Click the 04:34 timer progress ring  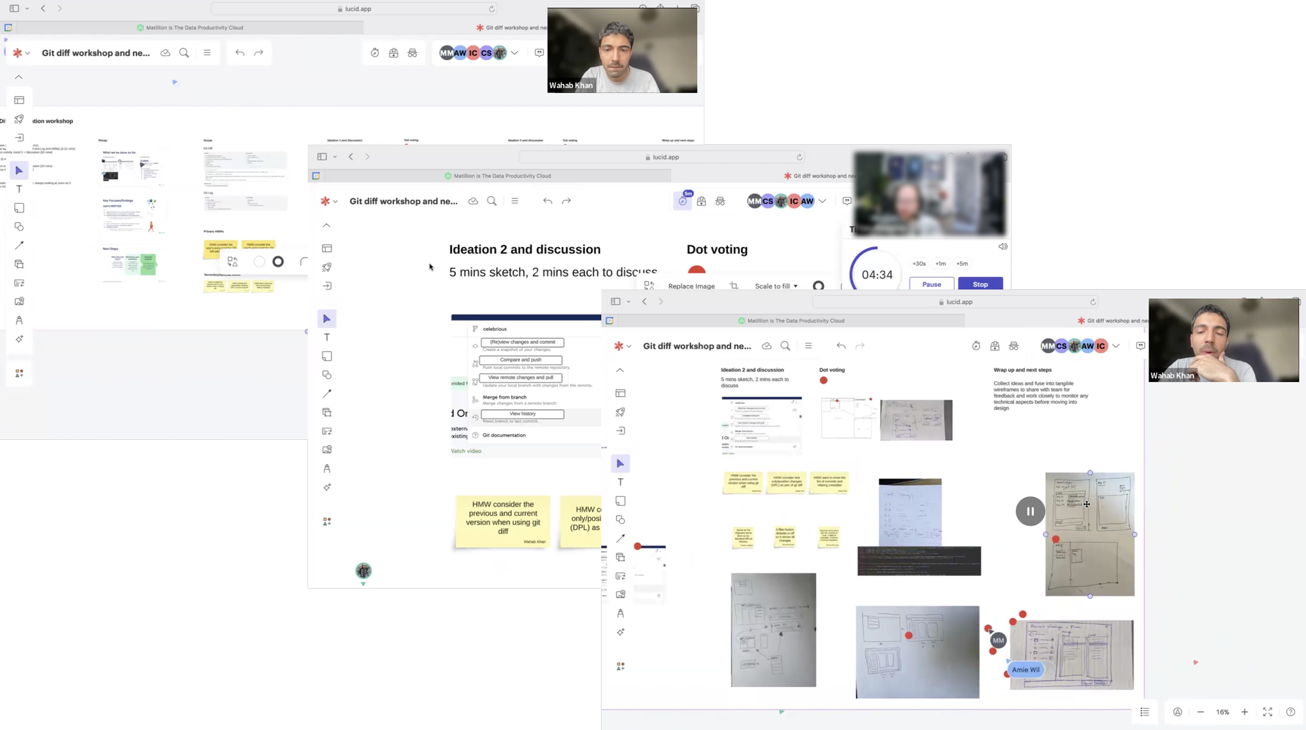(x=876, y=274)
